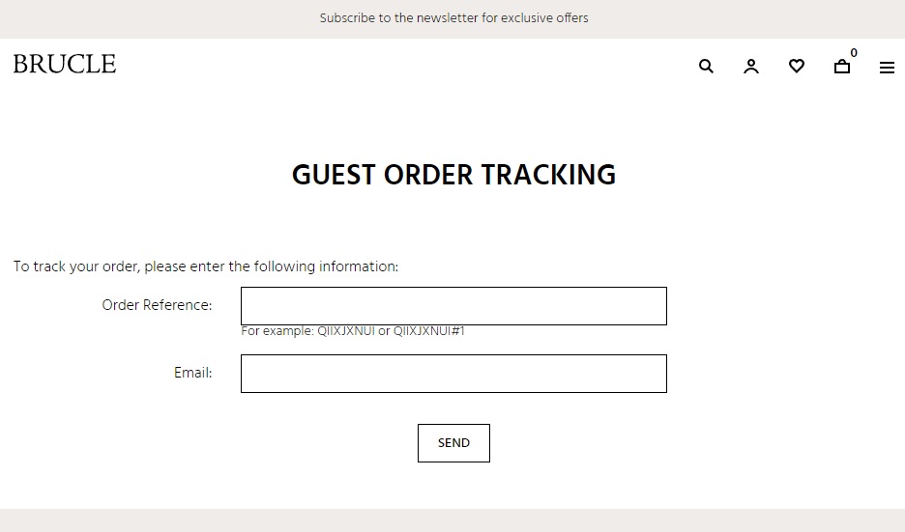
Task: Focus the Order Reference input field
Action: 453,306
